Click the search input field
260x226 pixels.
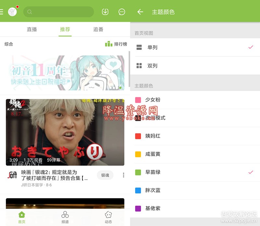coord(58,12)
